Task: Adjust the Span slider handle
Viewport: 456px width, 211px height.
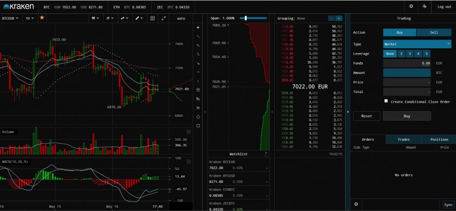Action: (x=246, y=18)
